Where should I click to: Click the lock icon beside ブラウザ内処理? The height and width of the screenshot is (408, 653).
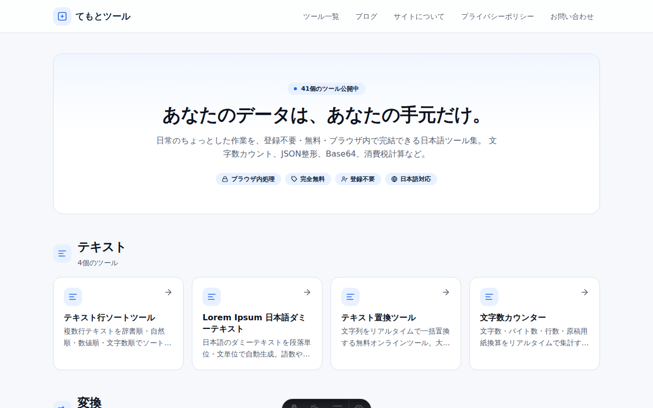(x=225, y=179)
